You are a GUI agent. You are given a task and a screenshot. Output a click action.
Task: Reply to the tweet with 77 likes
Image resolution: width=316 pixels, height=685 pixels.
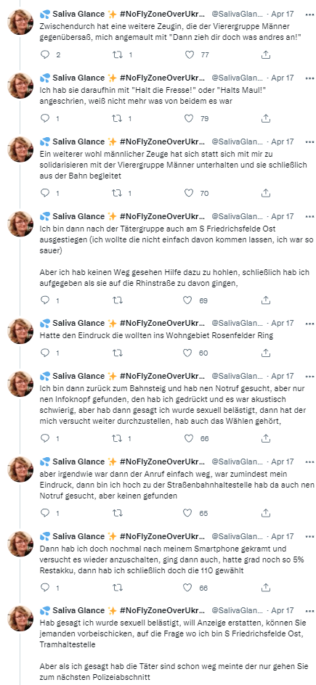45,54
